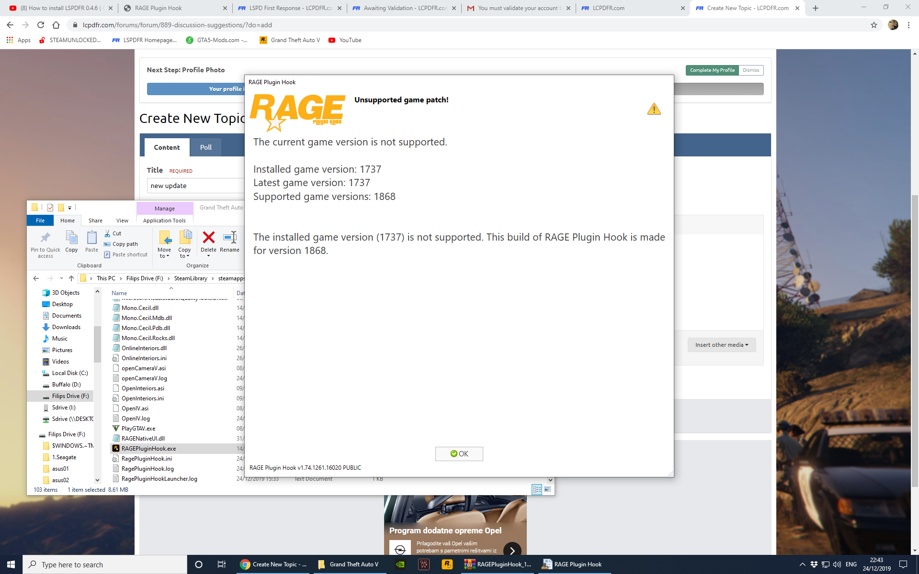Open Application Tools tab in Explorer
This screenshot has width=919, height=574.
click(x=164, y=221)
